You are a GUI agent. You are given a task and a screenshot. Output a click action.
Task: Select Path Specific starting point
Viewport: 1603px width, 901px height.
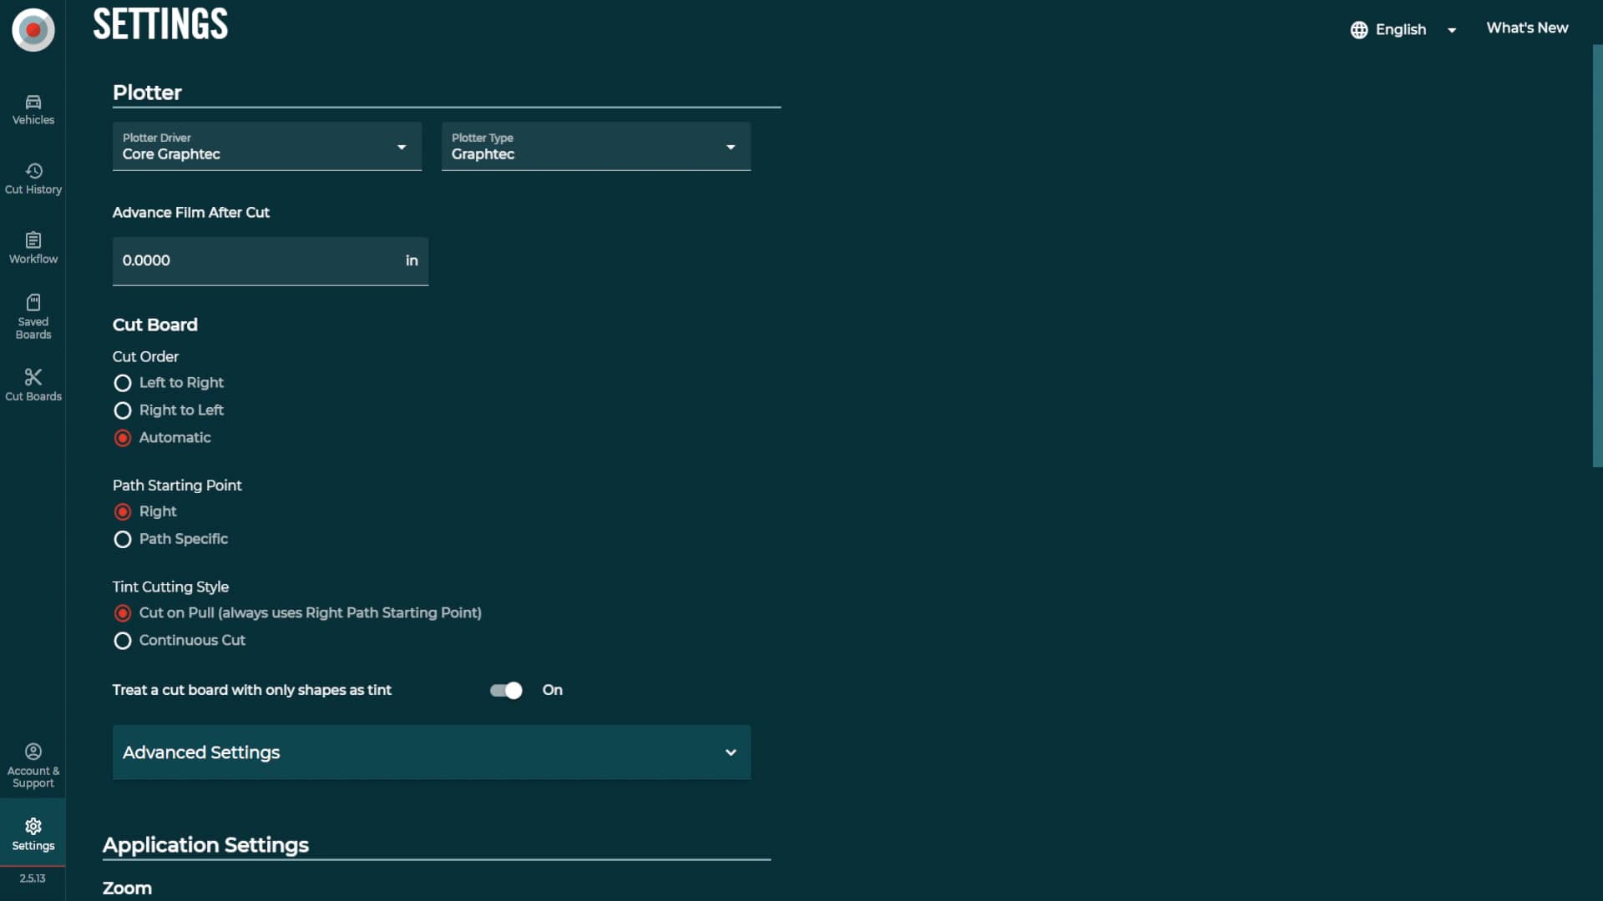point(122,539)
